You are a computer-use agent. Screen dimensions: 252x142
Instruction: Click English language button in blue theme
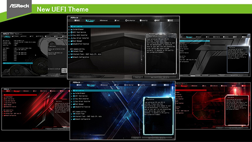[136, 138]
